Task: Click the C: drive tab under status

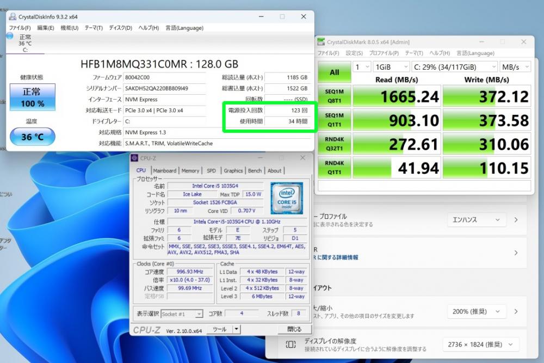Action: (26, 44)
